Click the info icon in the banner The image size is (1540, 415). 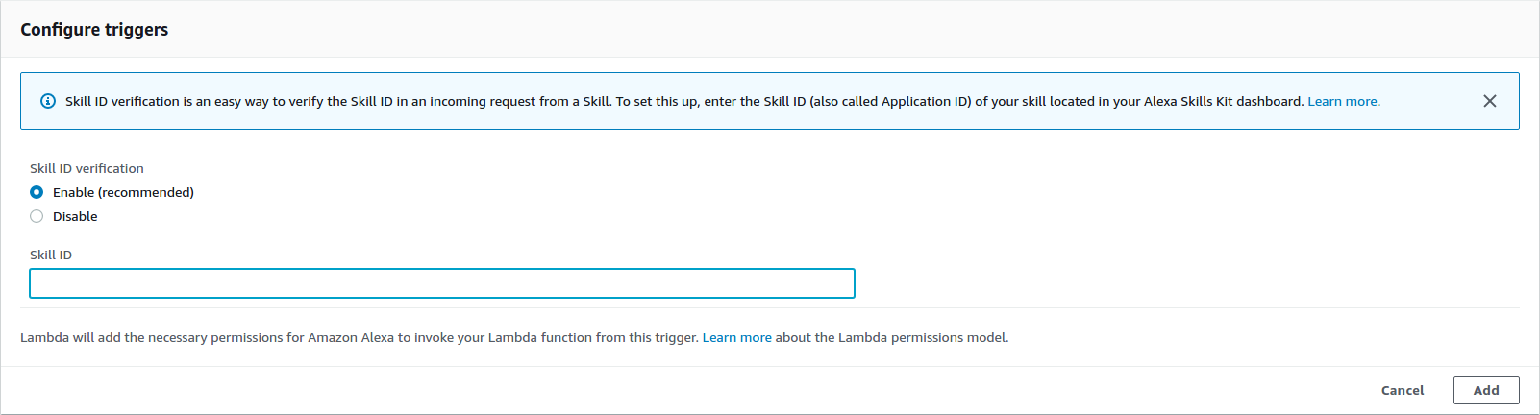point(48,101)
